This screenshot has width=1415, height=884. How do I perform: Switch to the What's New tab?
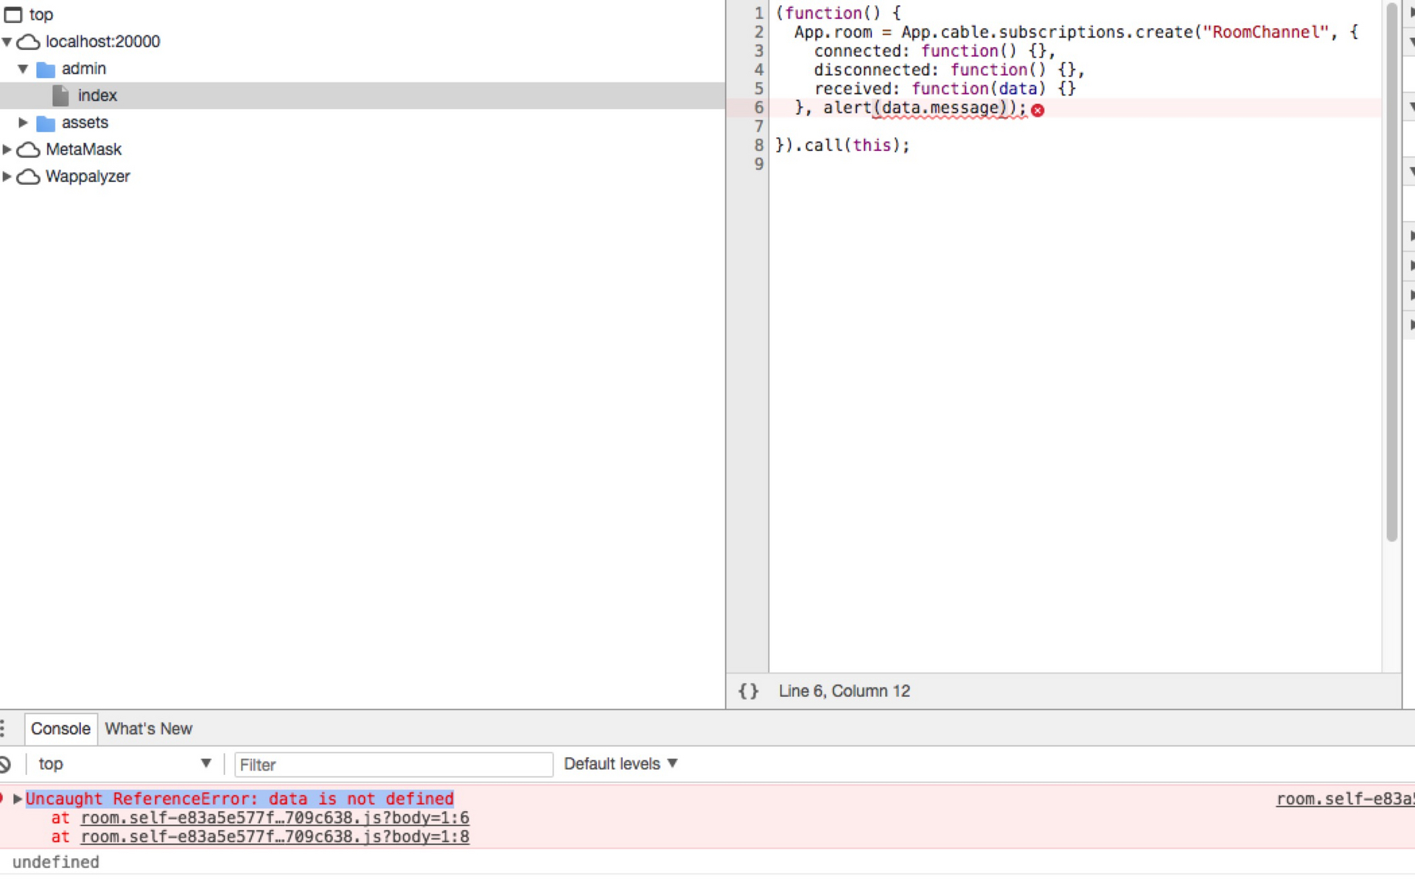tap(148, 729)
